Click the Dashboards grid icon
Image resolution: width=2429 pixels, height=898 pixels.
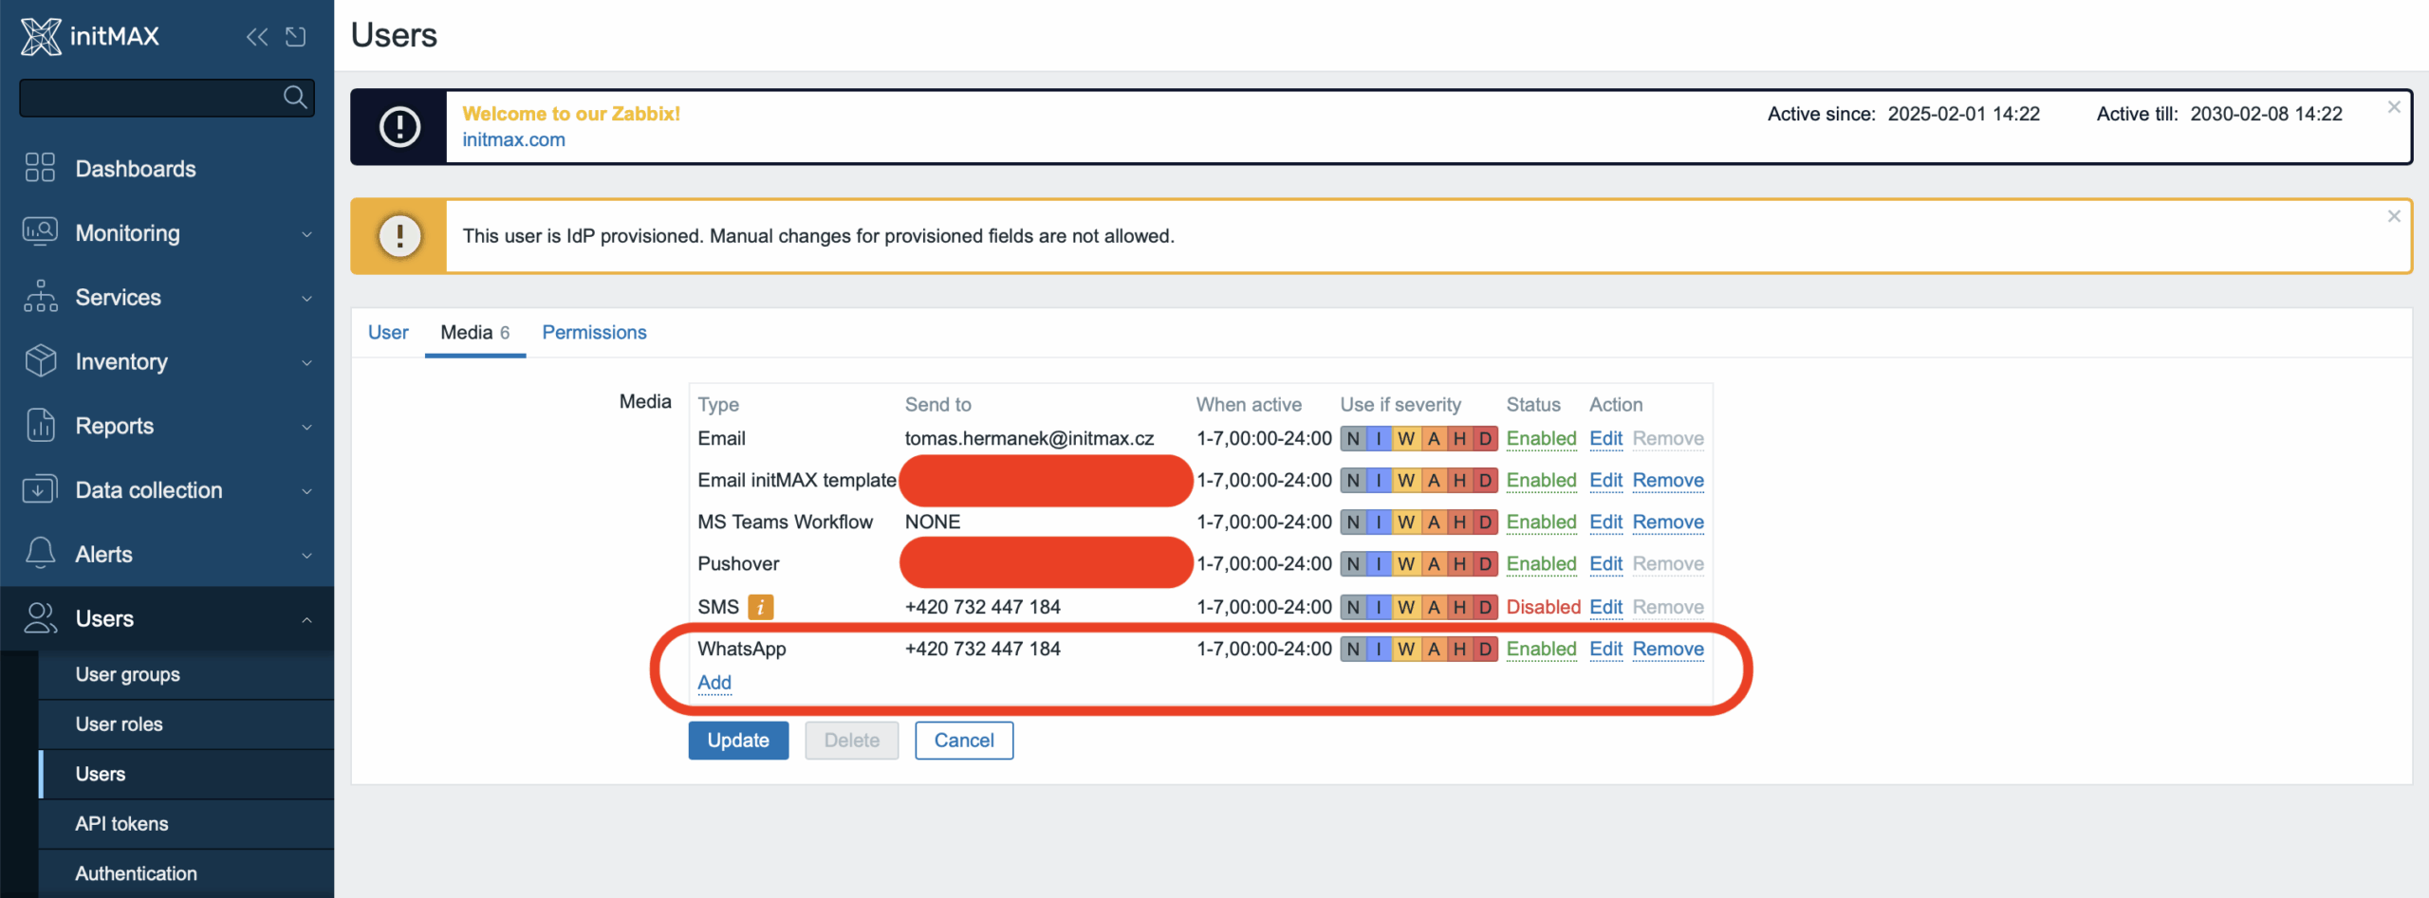click(40, 168)
